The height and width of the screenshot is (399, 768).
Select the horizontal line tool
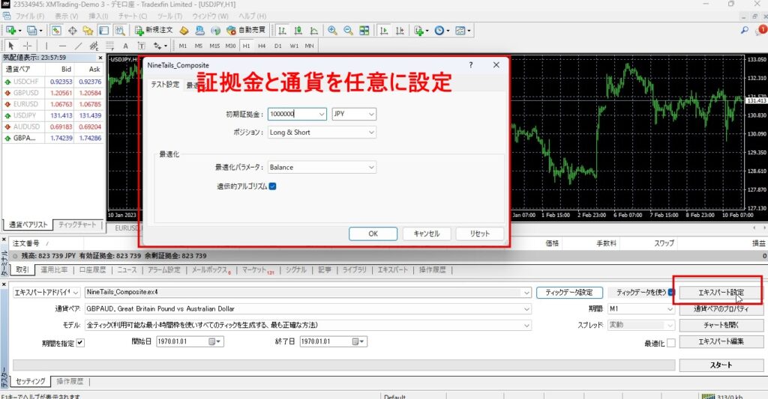pyautogui.click(x=62, y=46)
